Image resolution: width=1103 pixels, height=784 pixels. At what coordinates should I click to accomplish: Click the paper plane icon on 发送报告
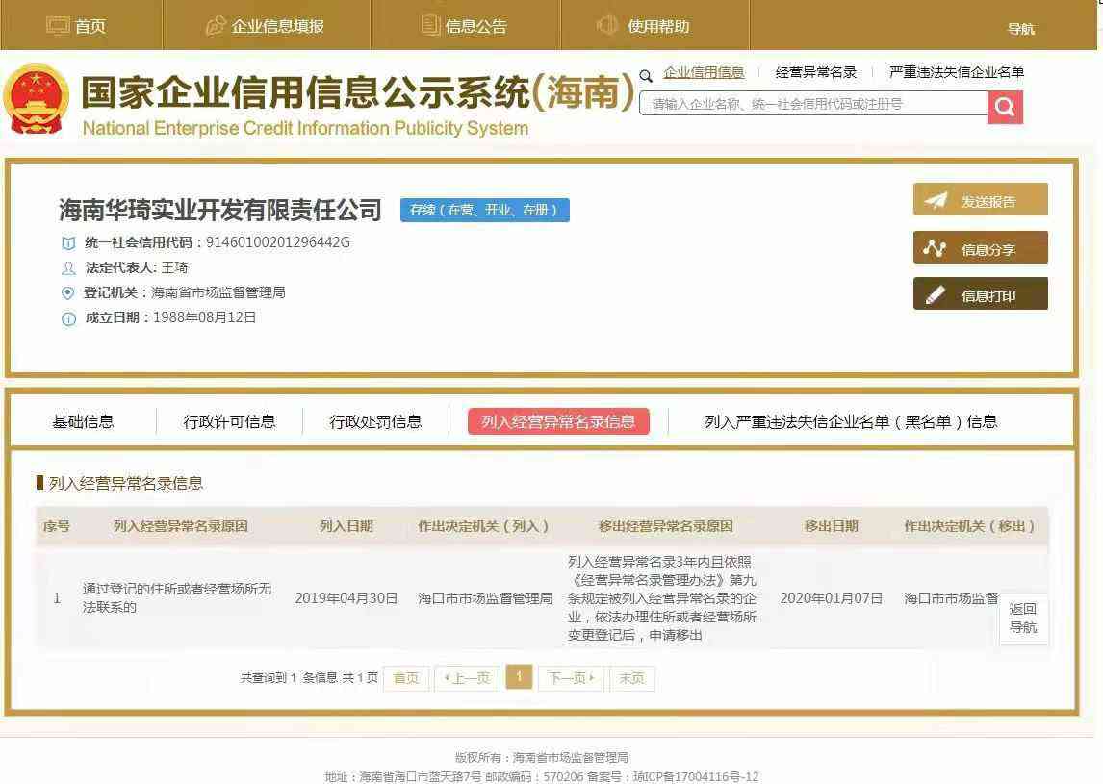(936, 201)
